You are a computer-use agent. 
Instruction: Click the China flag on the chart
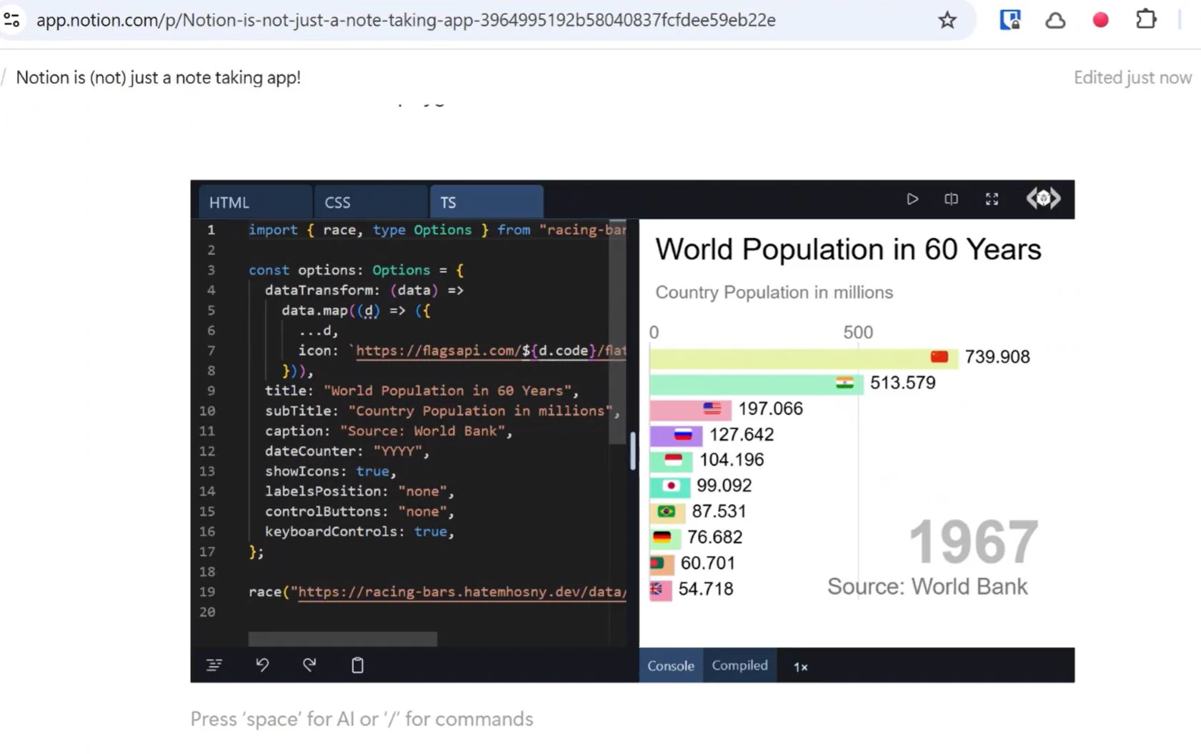click(940, 357)
